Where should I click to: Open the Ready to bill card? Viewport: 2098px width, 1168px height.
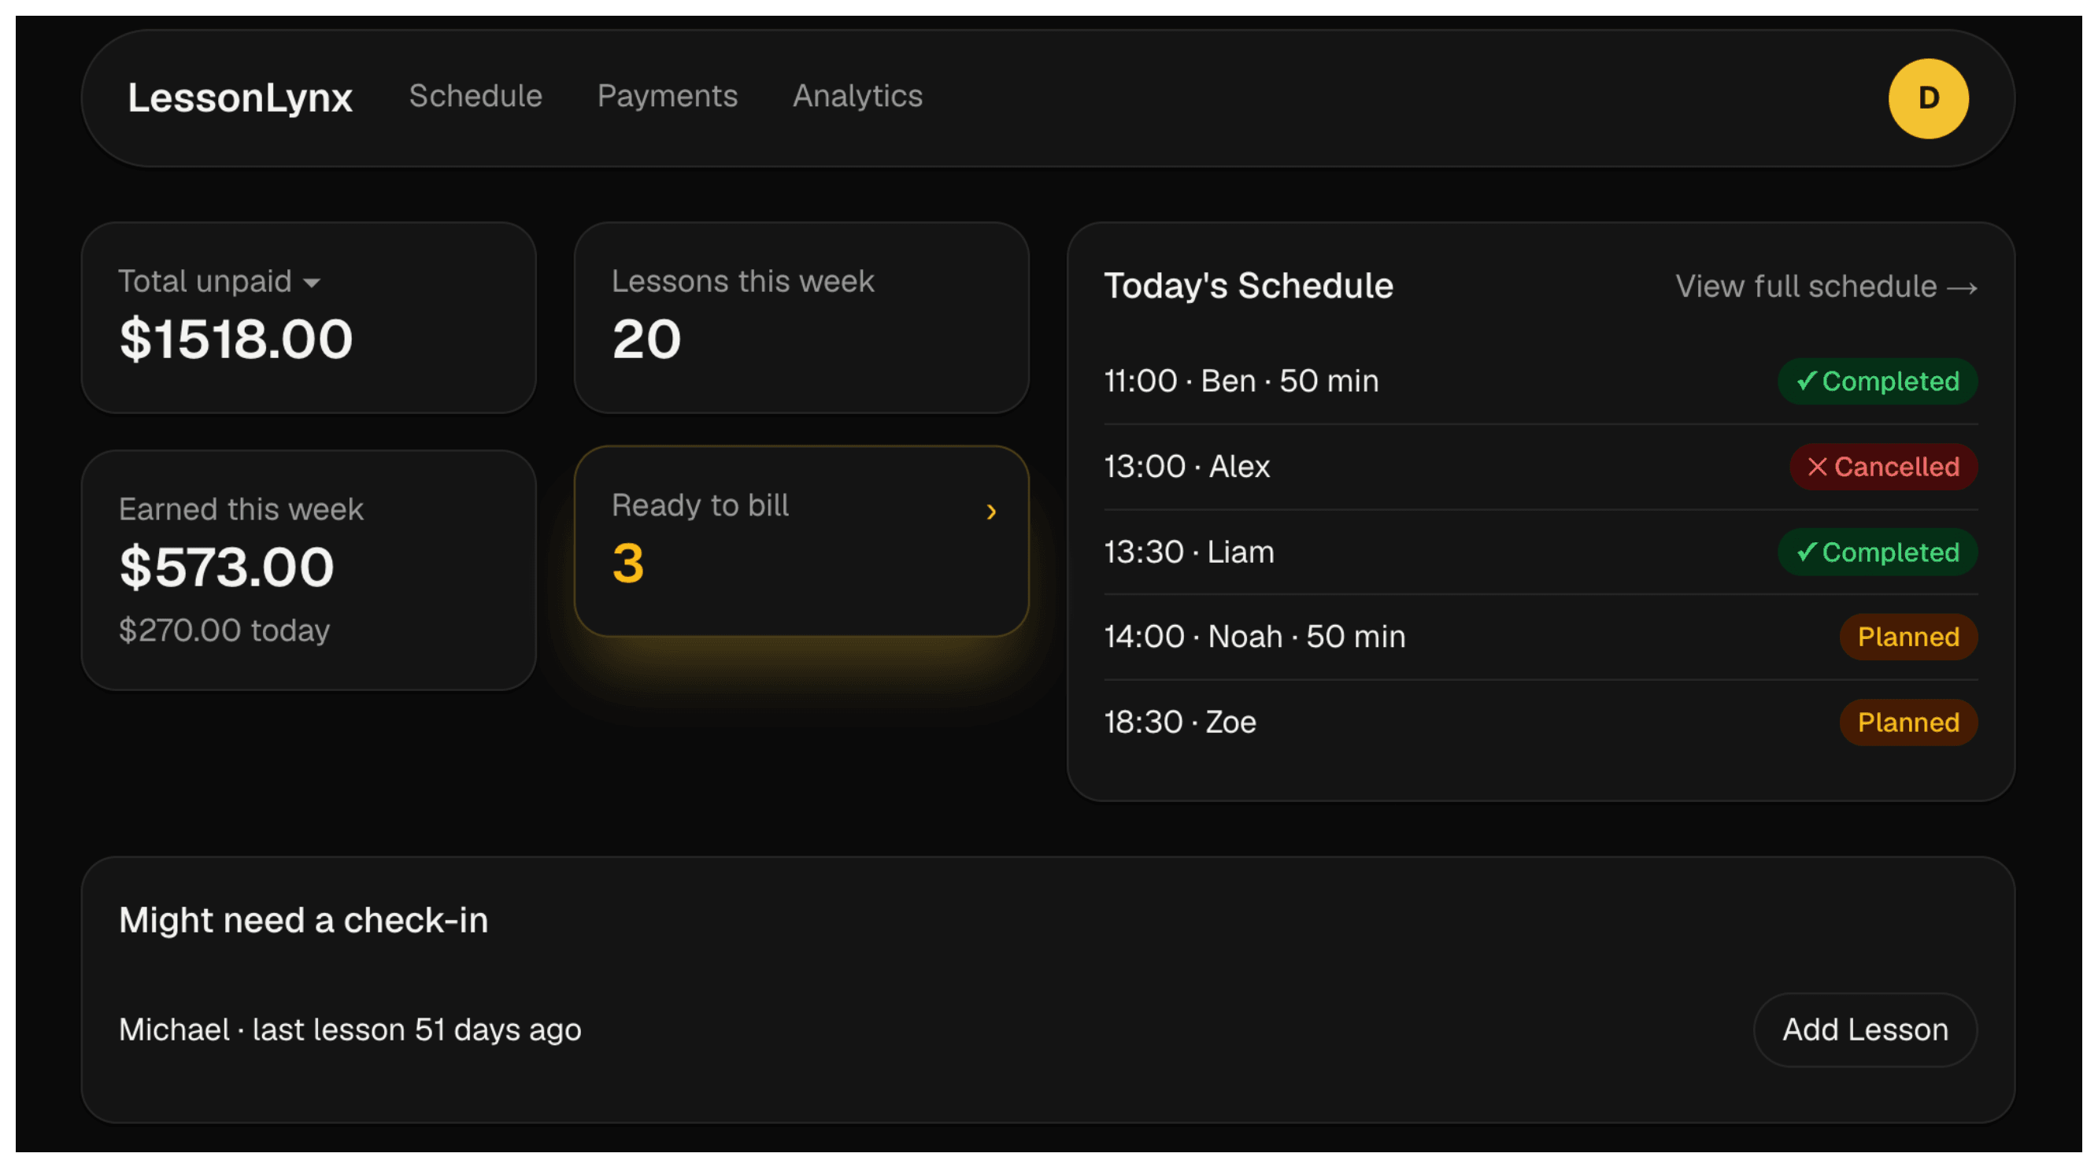pyautogui.click(x=801, y=541)
